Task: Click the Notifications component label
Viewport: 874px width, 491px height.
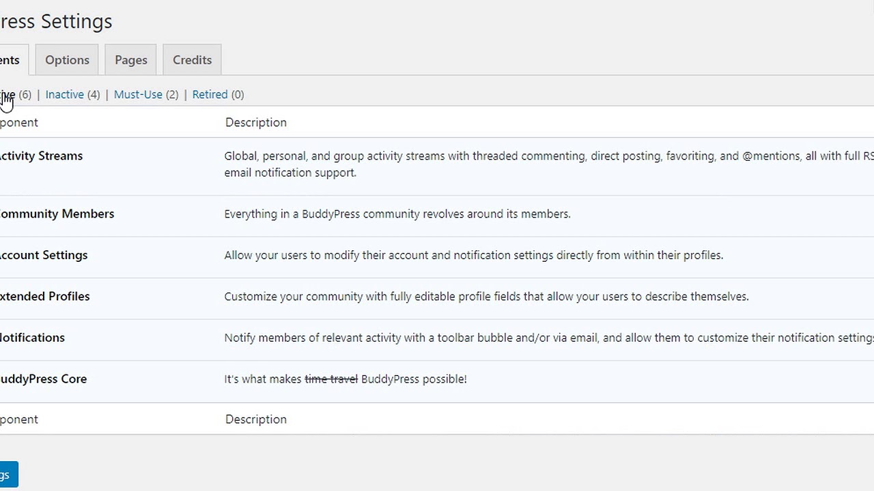Action: tap(32, 338)
